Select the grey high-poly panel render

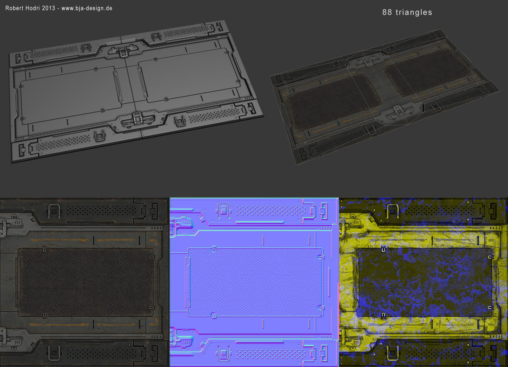(136, 91)
